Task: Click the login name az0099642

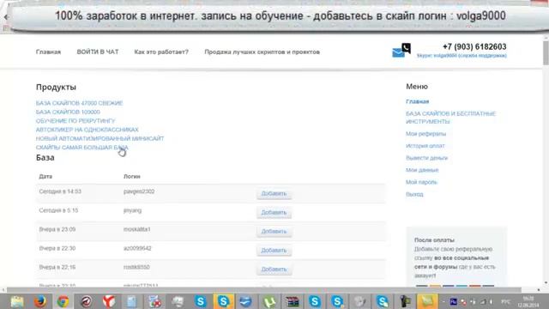Action: pyautogui.click(x=137, y=248)
